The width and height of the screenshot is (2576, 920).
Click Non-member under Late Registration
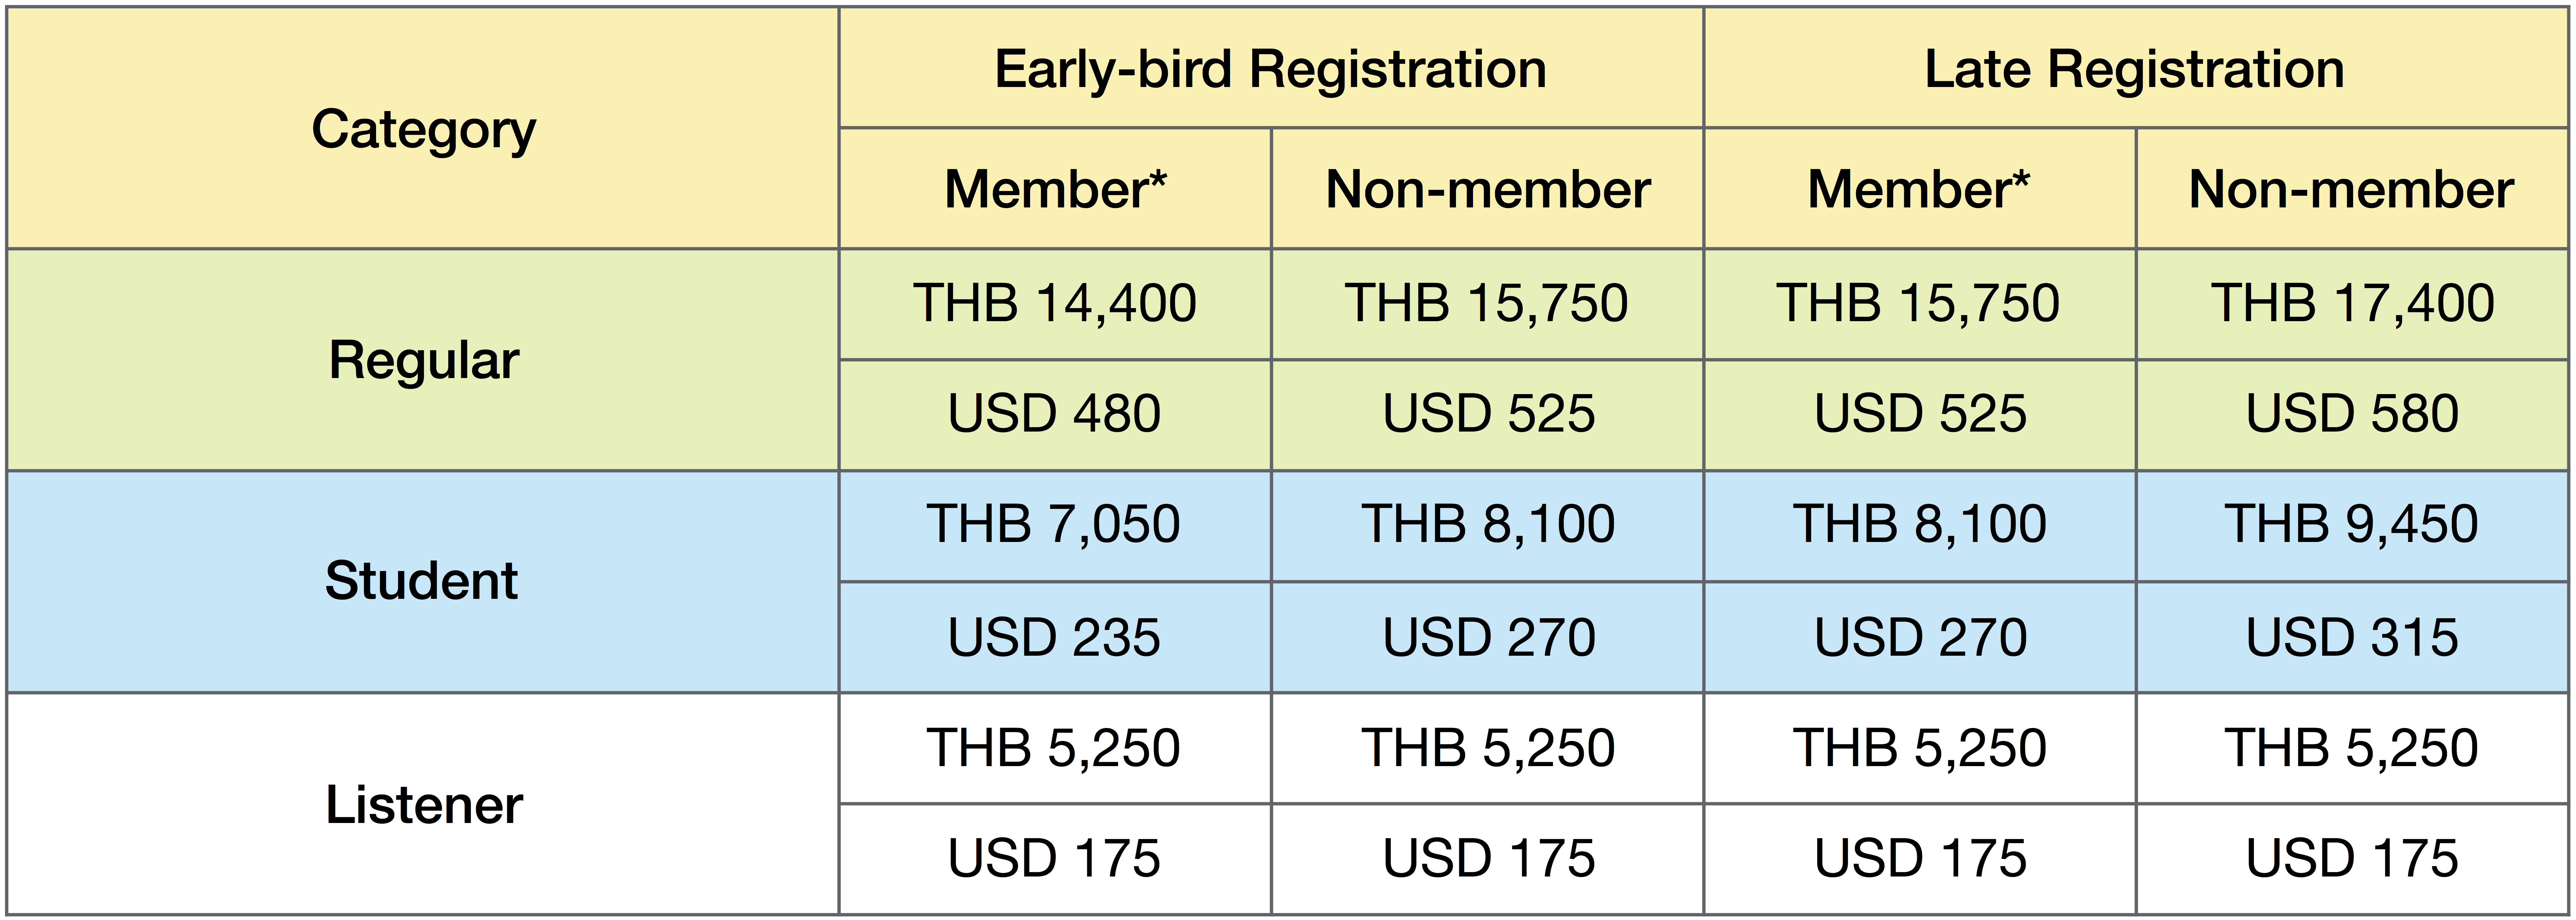(x=2352, y=189)
